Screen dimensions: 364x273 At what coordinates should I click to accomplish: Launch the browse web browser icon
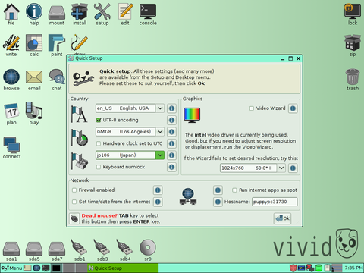pyautogui.click(x=11, y=80)
